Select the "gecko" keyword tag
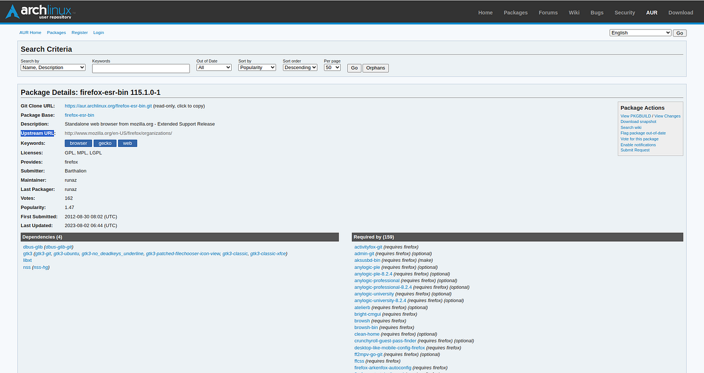Screen dimensions: 704x373 104,143
